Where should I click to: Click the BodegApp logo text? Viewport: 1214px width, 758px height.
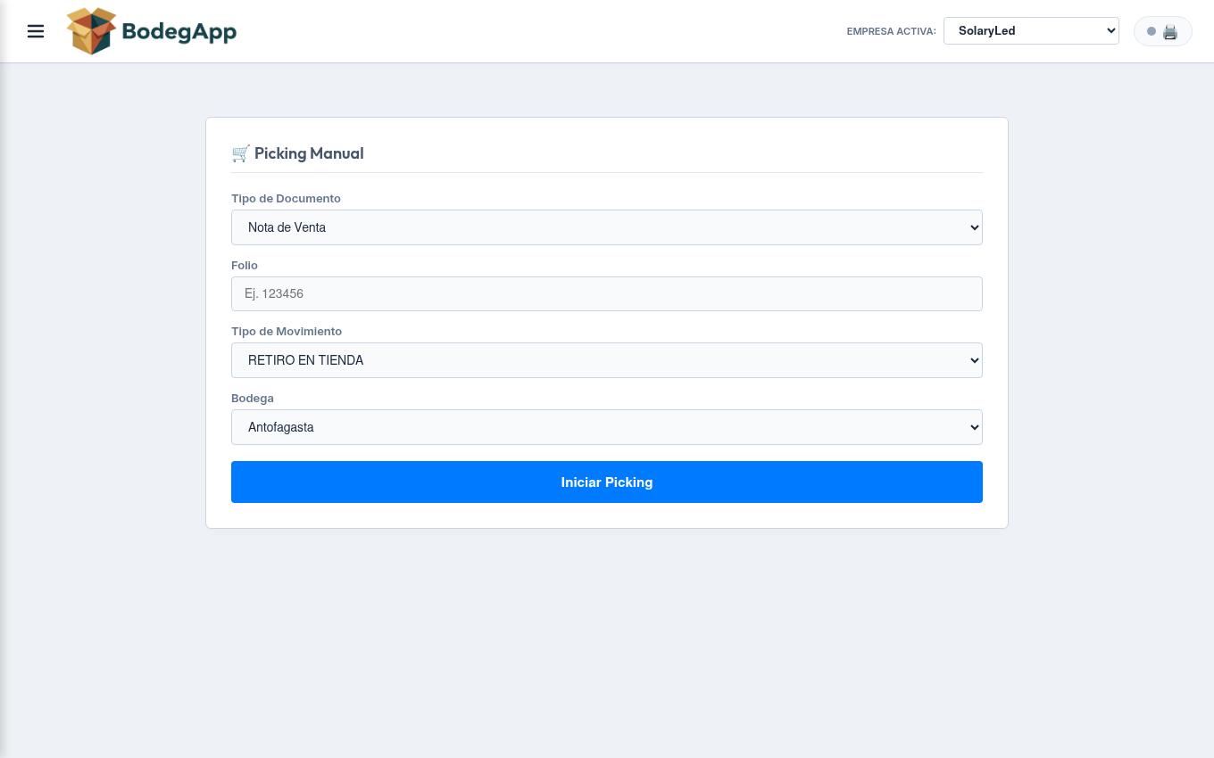tap(179, 32)
